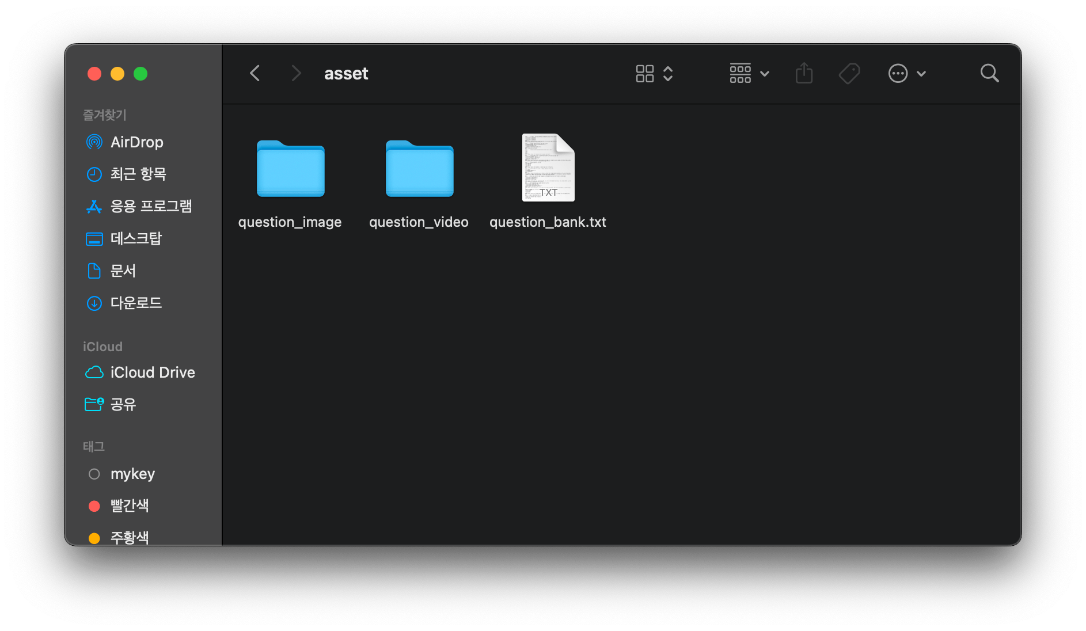Open the question_image folder

(x=290, y=169)
